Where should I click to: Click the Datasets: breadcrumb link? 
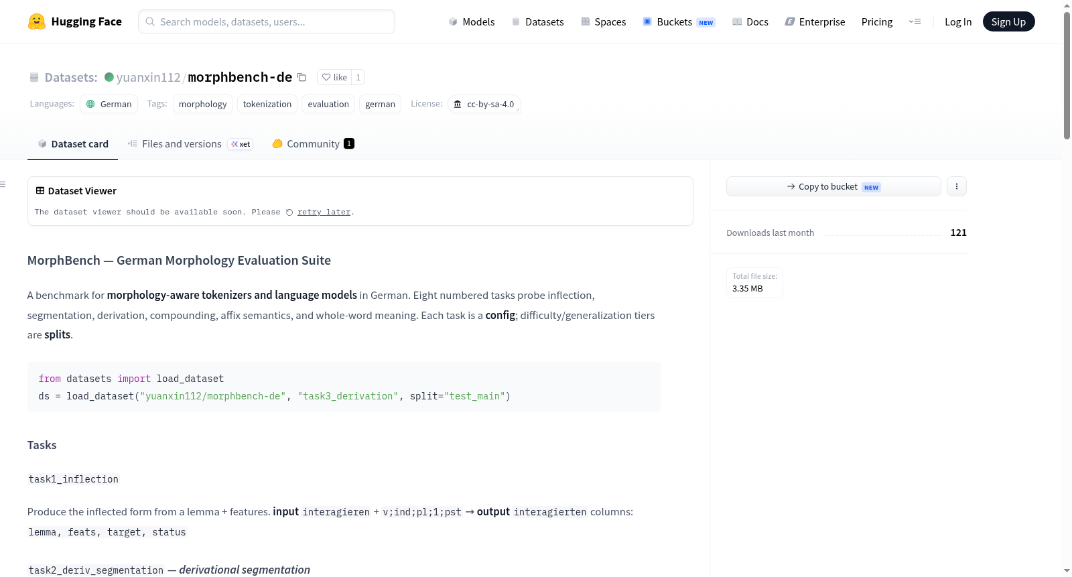pos(71,78)
